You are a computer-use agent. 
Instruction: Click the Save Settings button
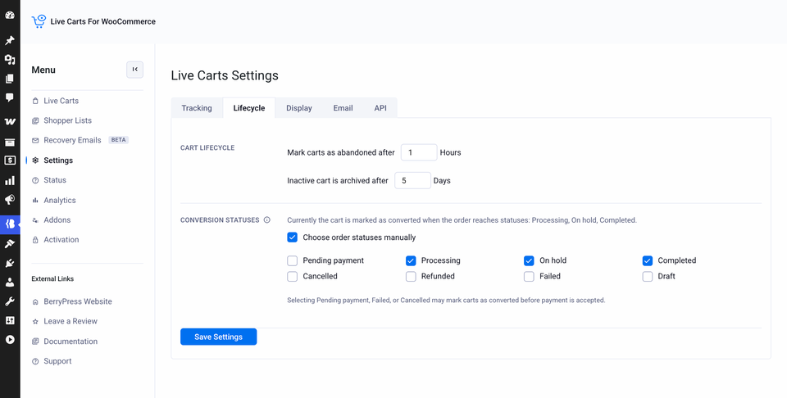218,337
